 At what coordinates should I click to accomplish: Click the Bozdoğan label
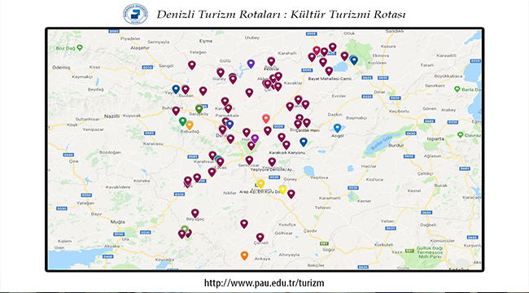[x=110, y=152]
